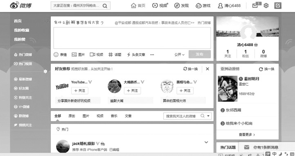Open the 给我来个小和尚 ranking entry
This screenshot has width=295, height=156.
pyautogui.click(x=239, y=123)
